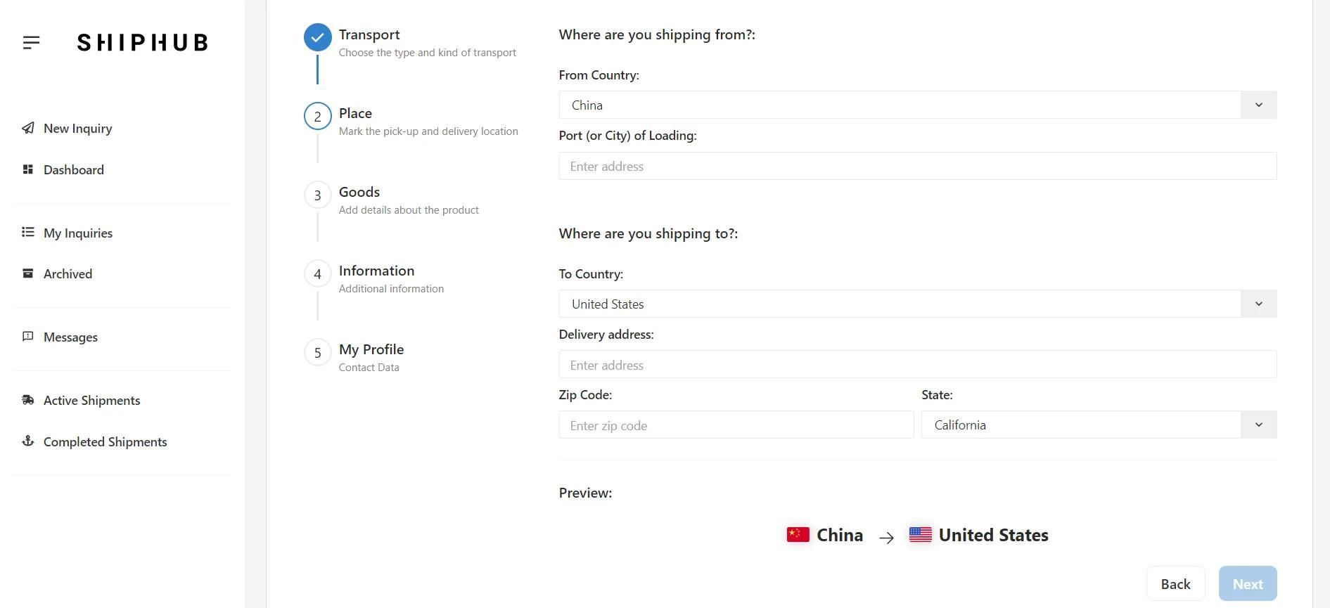
Task: Expand the To Country dropdown
Action: tap(918, 304)
